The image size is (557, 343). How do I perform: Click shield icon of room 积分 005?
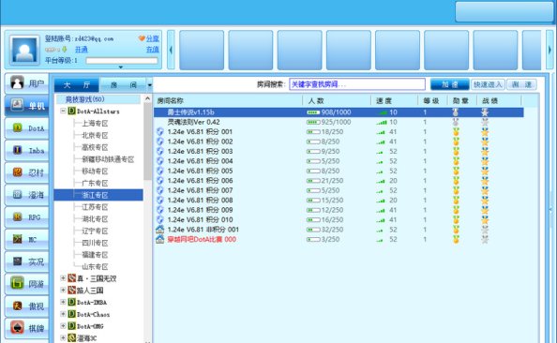pyautogui.click(x=160, y=171)
